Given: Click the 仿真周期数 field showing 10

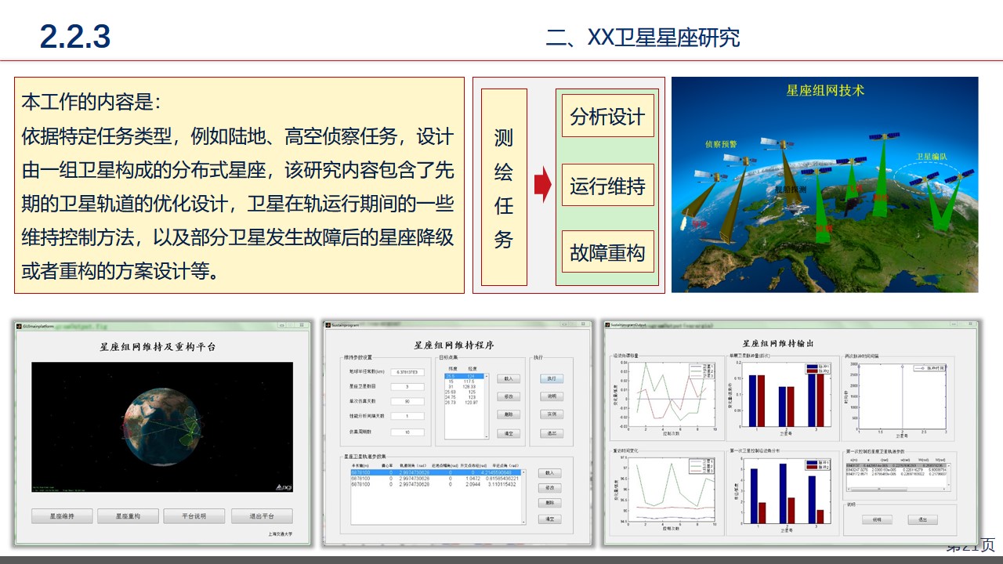Looking at the screenshot, I should (x=407, y=432).
